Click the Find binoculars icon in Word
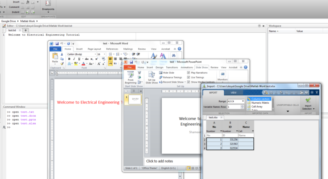Image resolution: width=328 pixels, height=179 pixels. tap(174, 55)
